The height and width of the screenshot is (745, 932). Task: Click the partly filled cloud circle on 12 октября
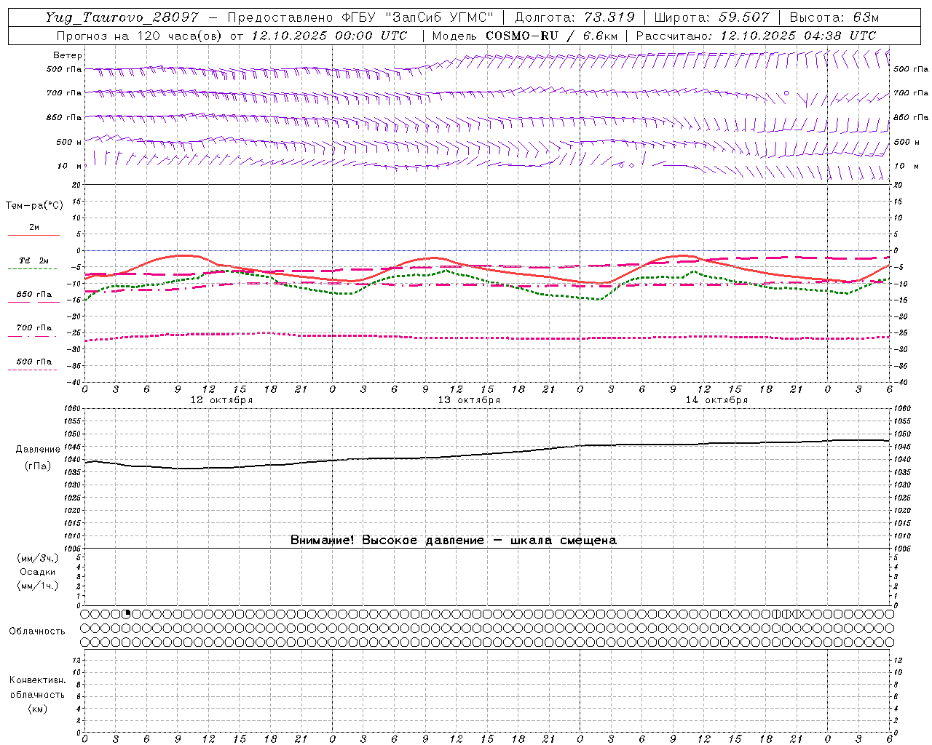(x=126, y=614)
